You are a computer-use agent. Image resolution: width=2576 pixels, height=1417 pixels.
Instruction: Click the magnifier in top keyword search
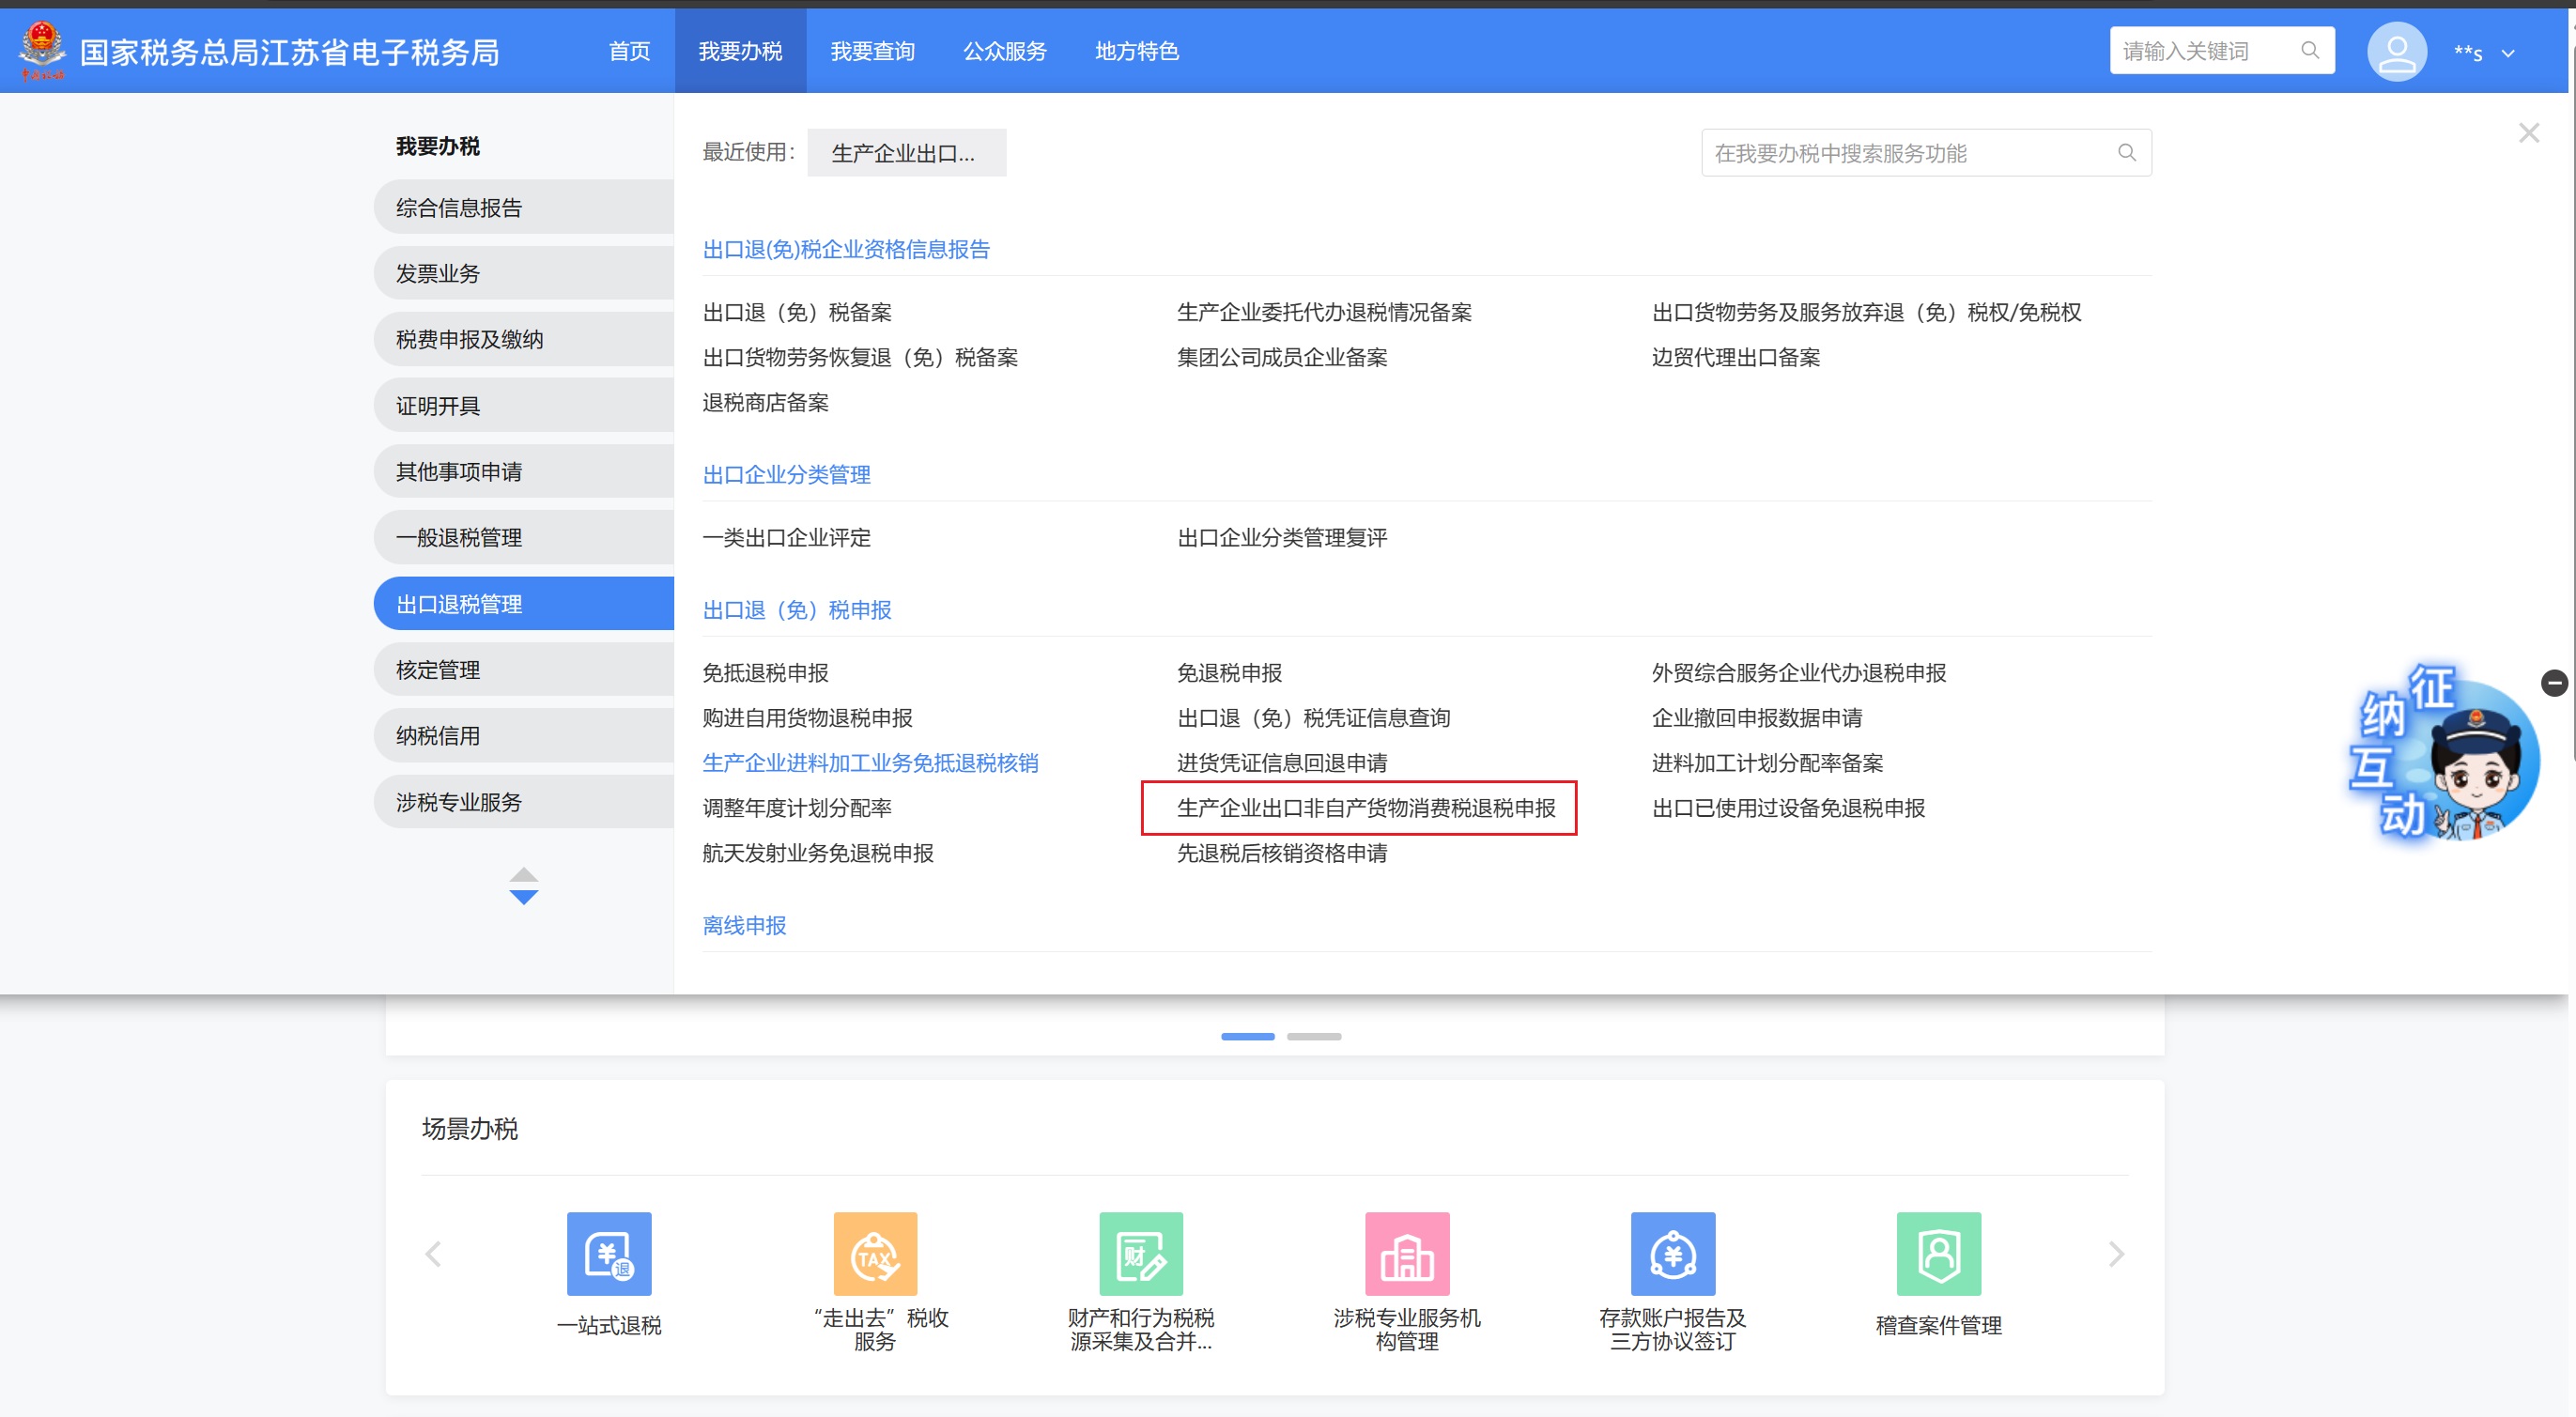pyautogui.click(x=2309, y=50)
